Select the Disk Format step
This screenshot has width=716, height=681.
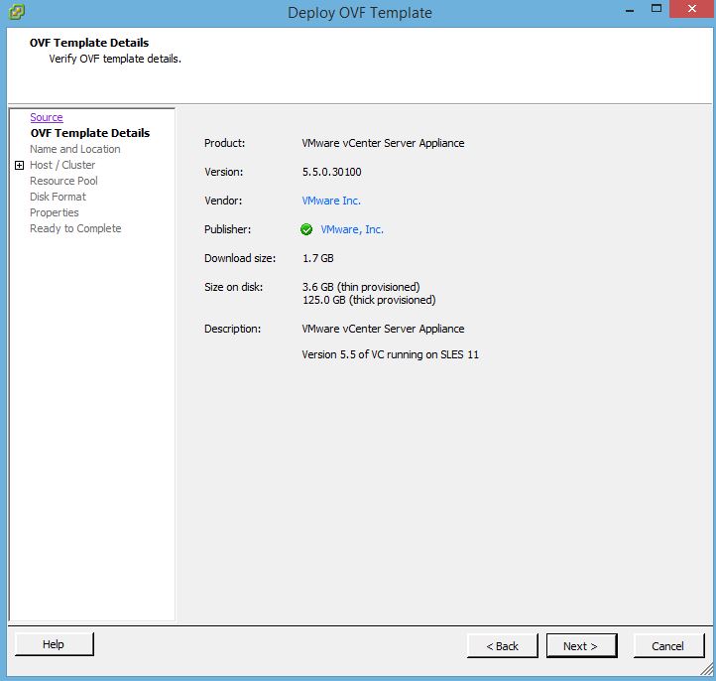58,197
